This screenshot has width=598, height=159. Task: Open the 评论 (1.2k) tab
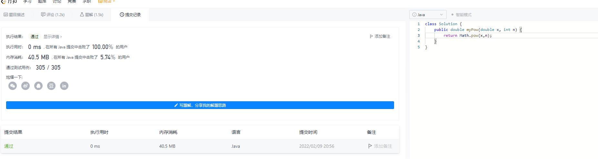click(x=53, y=15)
